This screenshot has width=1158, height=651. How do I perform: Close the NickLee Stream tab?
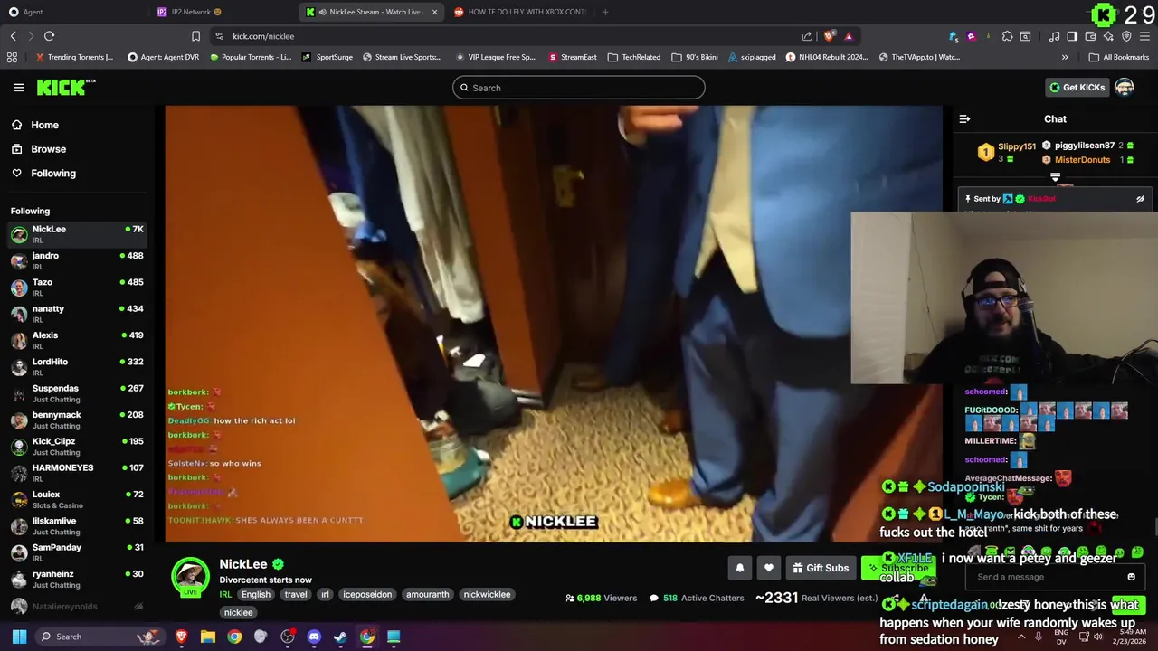click(x=434, y=12)
